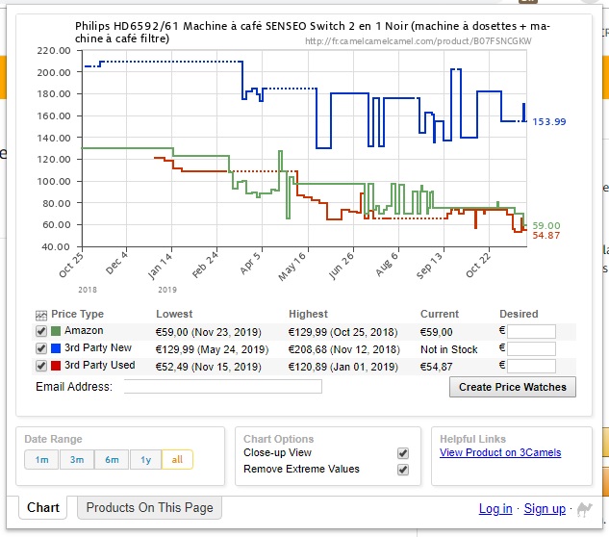Choose the 'all' date range
Viewport: 609px width, 537px height.
[177, 460]
